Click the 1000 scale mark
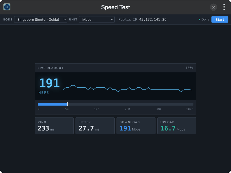The height and width of the screenshot is (173, 231). tap(190, 109)
